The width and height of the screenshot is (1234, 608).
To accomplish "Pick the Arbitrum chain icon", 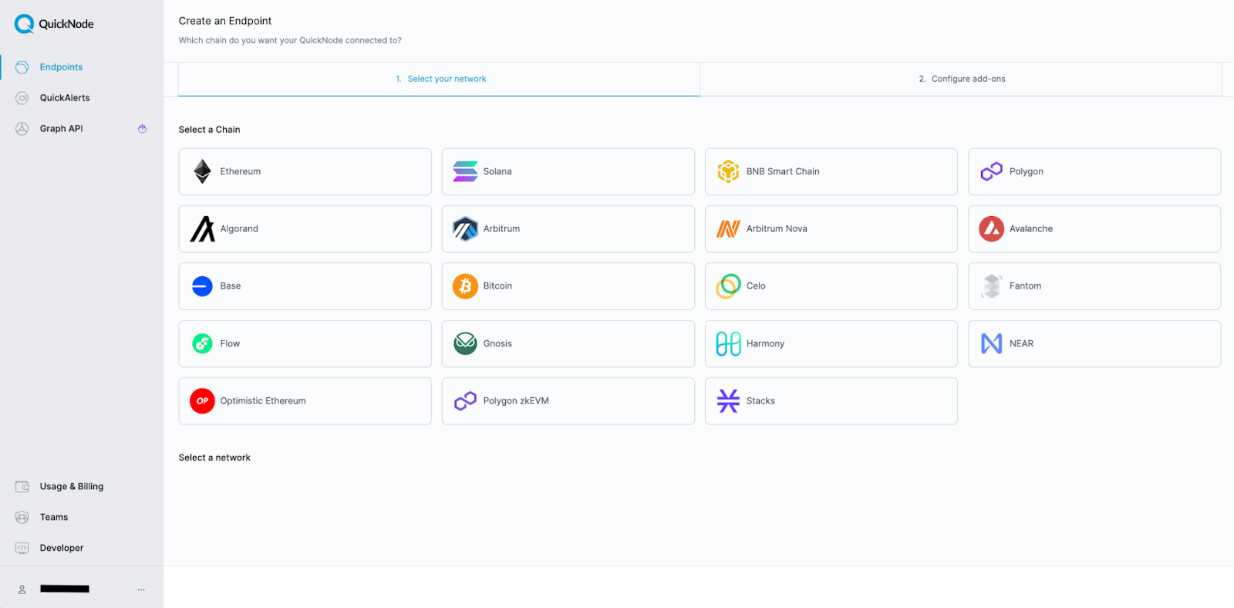I will click(x=465, y=228).
